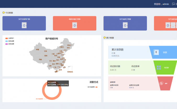Toggle the 放款金额 map legend series
The width and height of the screenshot is (177, 109).
coord(10,41)
